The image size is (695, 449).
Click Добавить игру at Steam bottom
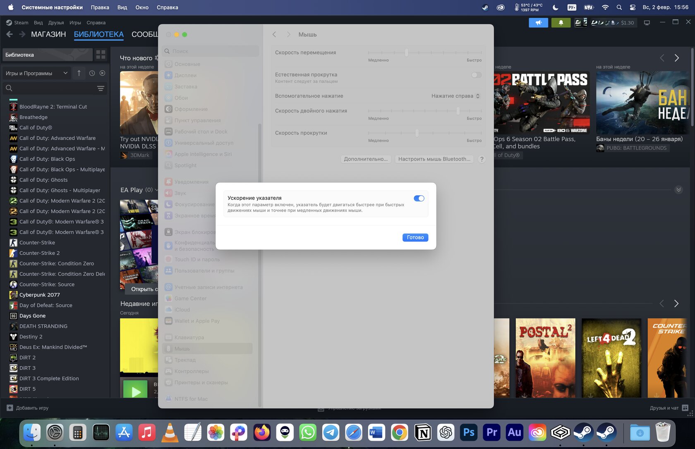point(28,408)
